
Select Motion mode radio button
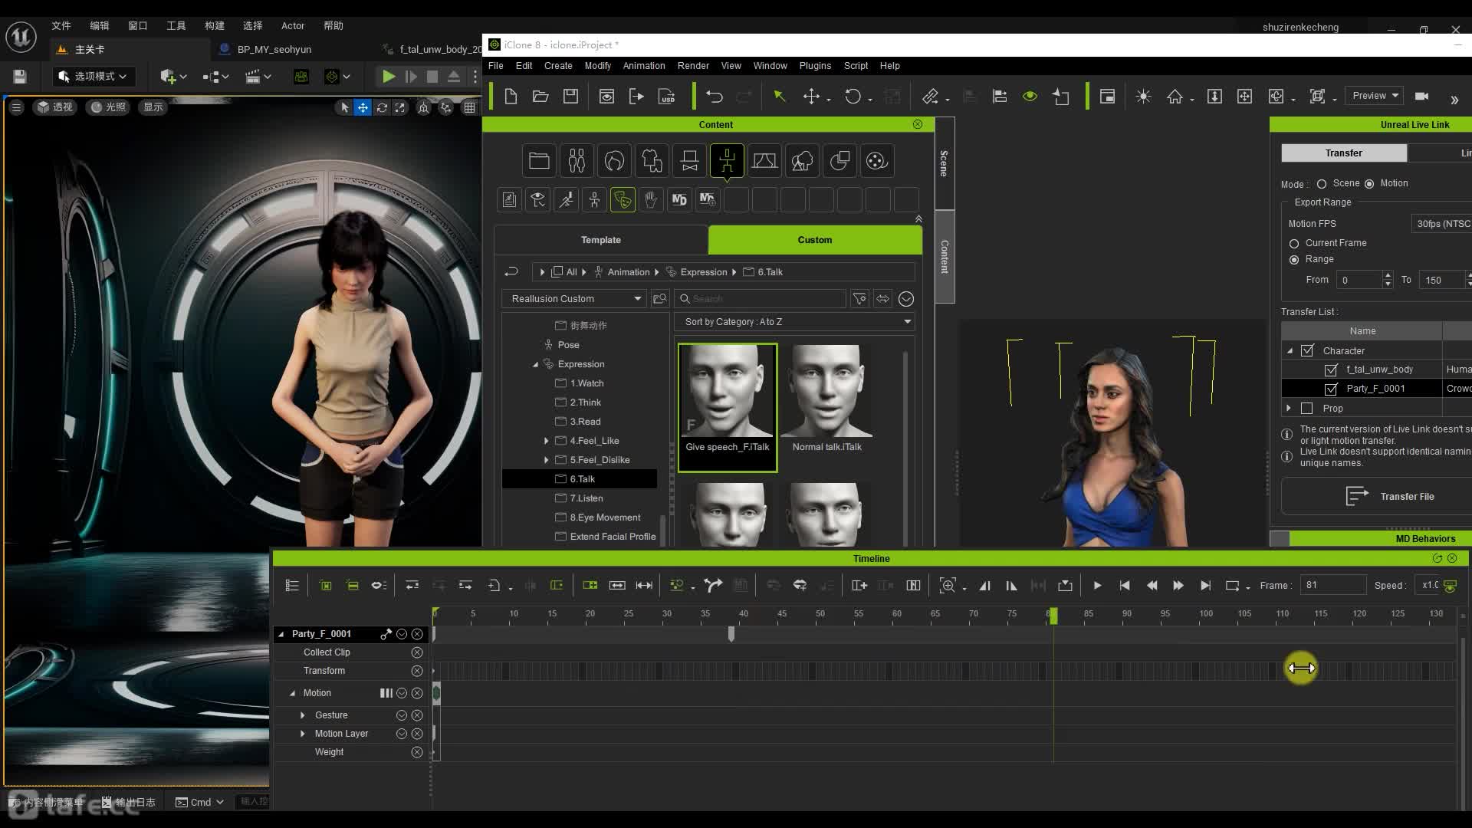point(1369,184)
